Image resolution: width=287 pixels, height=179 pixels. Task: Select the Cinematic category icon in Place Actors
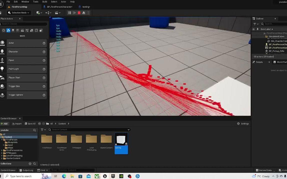pos(22,30)
